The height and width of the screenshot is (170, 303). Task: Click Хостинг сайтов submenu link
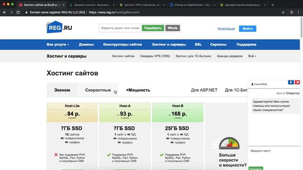point(123,56)
